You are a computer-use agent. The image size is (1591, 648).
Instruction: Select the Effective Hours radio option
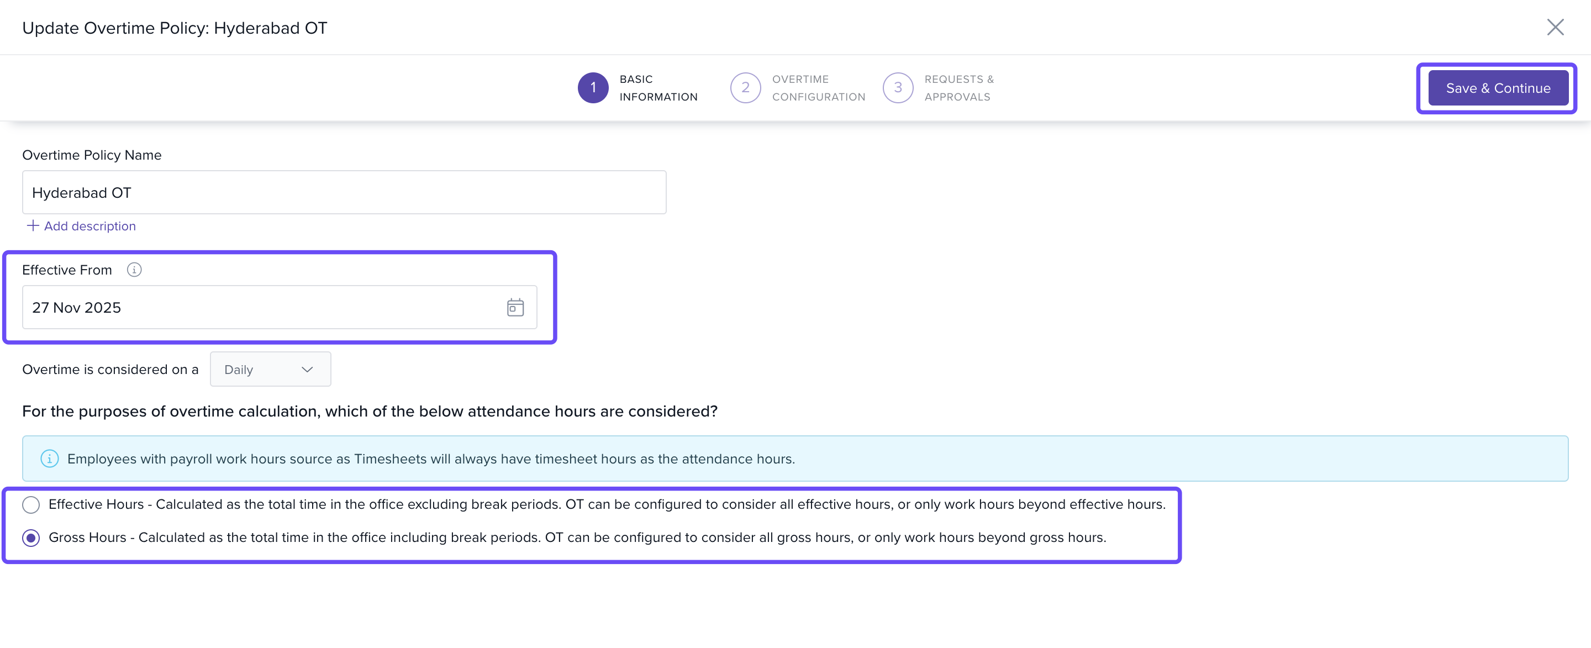click(31, 505)
